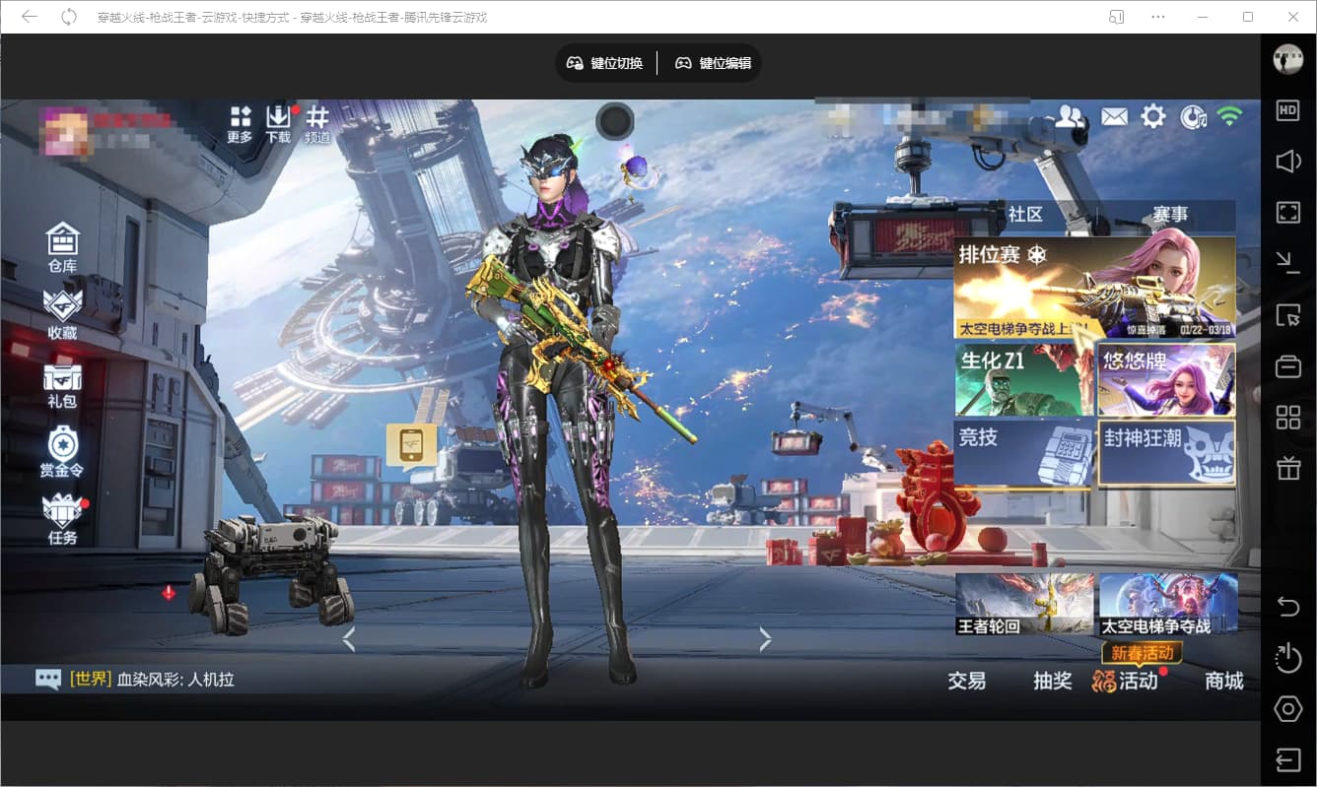Open the gift box icon in sidebar
Image resolution: width=1317 pixels, height=787 pixels.
[1288, 467]
